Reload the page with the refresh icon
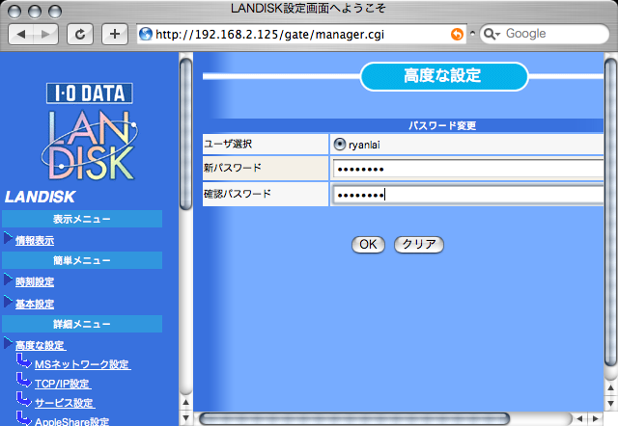 pyautogui.click(x=80, y=35)
